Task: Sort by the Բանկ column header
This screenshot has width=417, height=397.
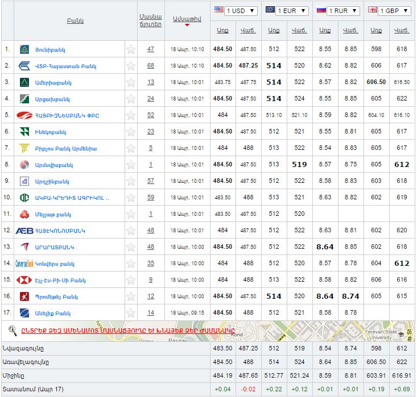Action: point(75,20)
